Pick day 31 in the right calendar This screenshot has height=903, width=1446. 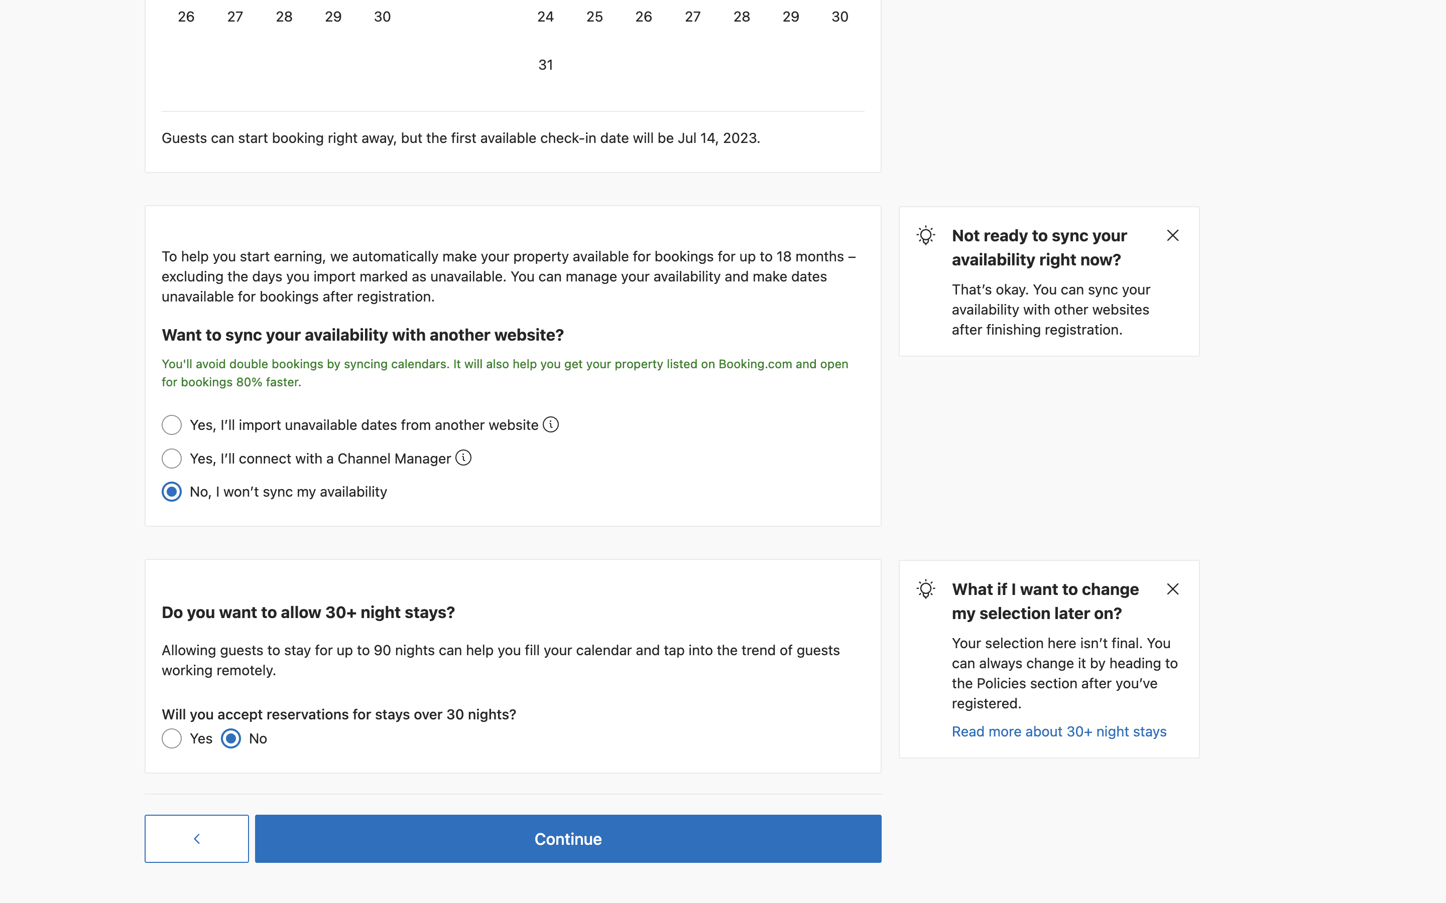coord(546,65)
